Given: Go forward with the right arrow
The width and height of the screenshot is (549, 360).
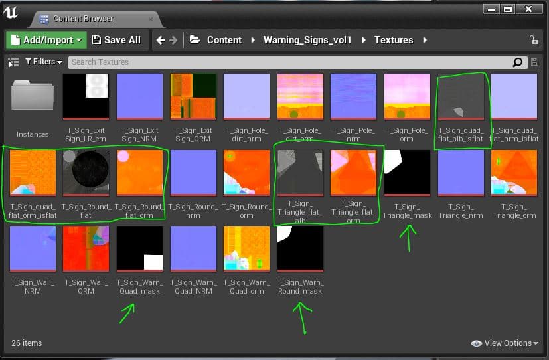Looking at the screenshot, I should coord(174,40).
